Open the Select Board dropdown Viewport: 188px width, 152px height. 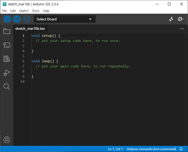point(65,19)
